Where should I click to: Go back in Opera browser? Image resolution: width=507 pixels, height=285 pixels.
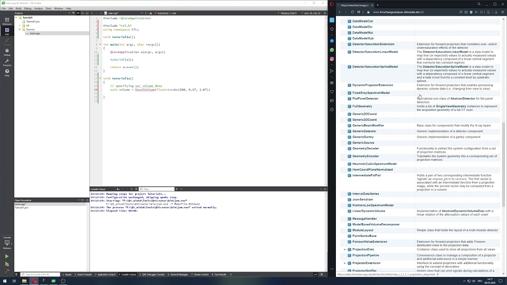(339, 12)
